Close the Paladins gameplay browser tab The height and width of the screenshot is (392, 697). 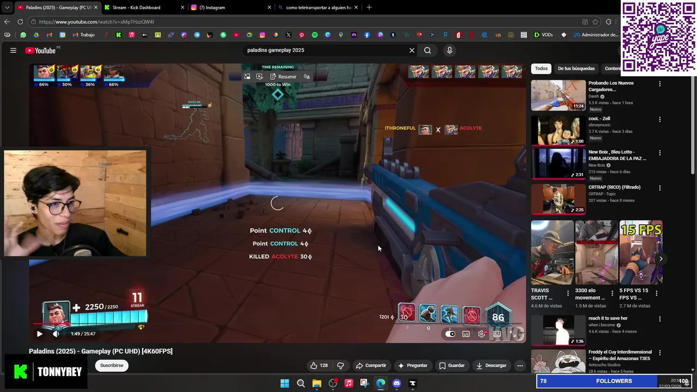click(x=96, y=8)
